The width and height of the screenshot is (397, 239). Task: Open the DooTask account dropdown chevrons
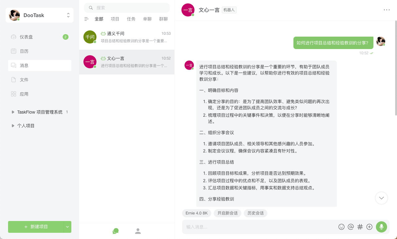[68, 15]
